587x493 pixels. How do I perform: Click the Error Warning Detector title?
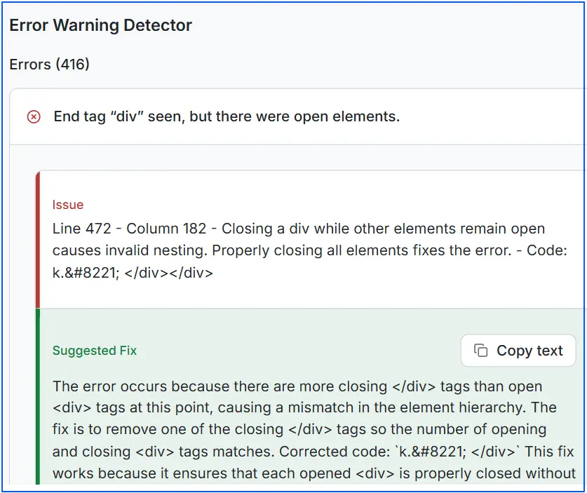click(x=100, y=25)
